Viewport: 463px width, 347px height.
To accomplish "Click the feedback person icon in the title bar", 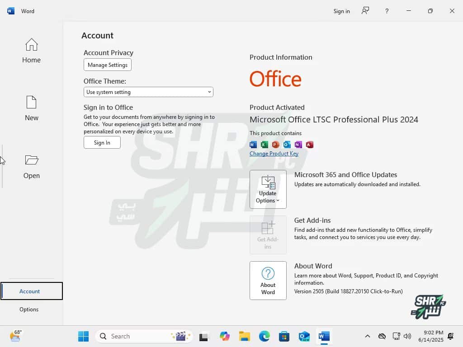I will (x=365, y=11).
